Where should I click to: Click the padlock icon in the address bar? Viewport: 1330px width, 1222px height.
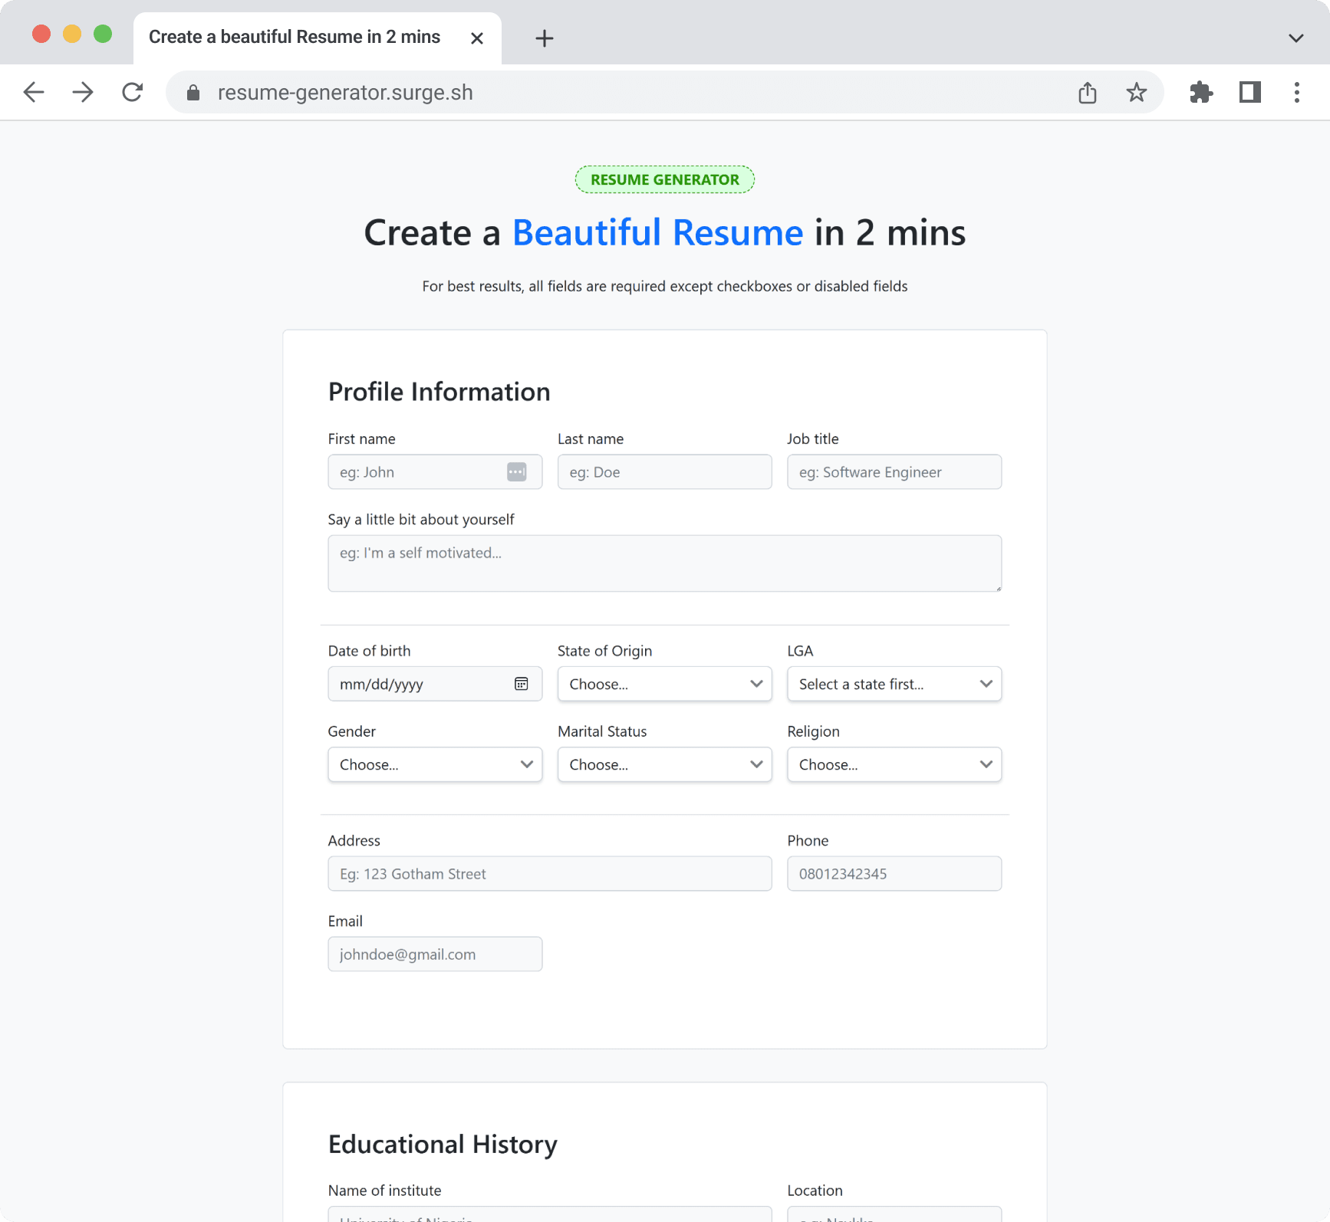193,92
